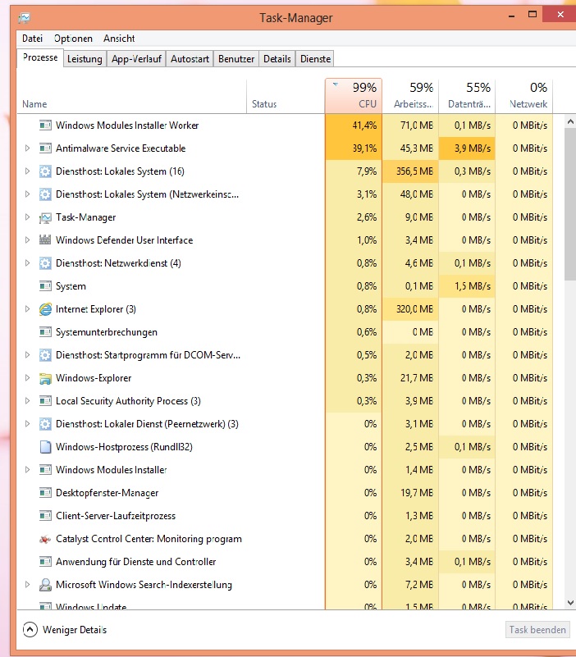Viewport: 576px width, 657px height.
Task: Click the Task beenden button
Action: (x=537, y=630)
